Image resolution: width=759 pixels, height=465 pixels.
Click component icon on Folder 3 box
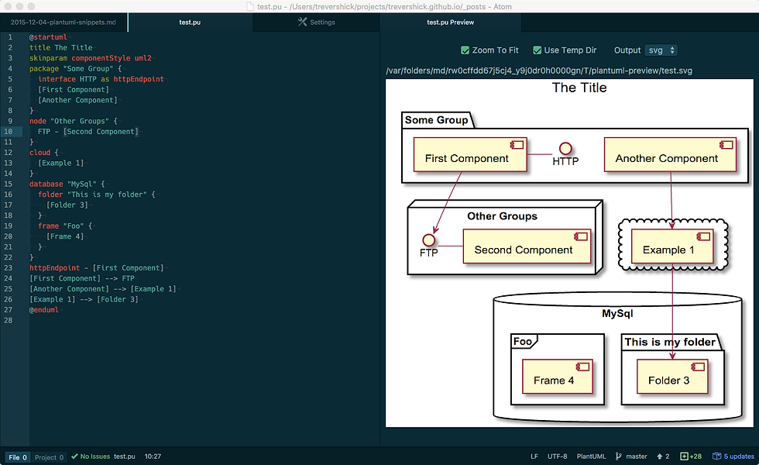(698, 367)
